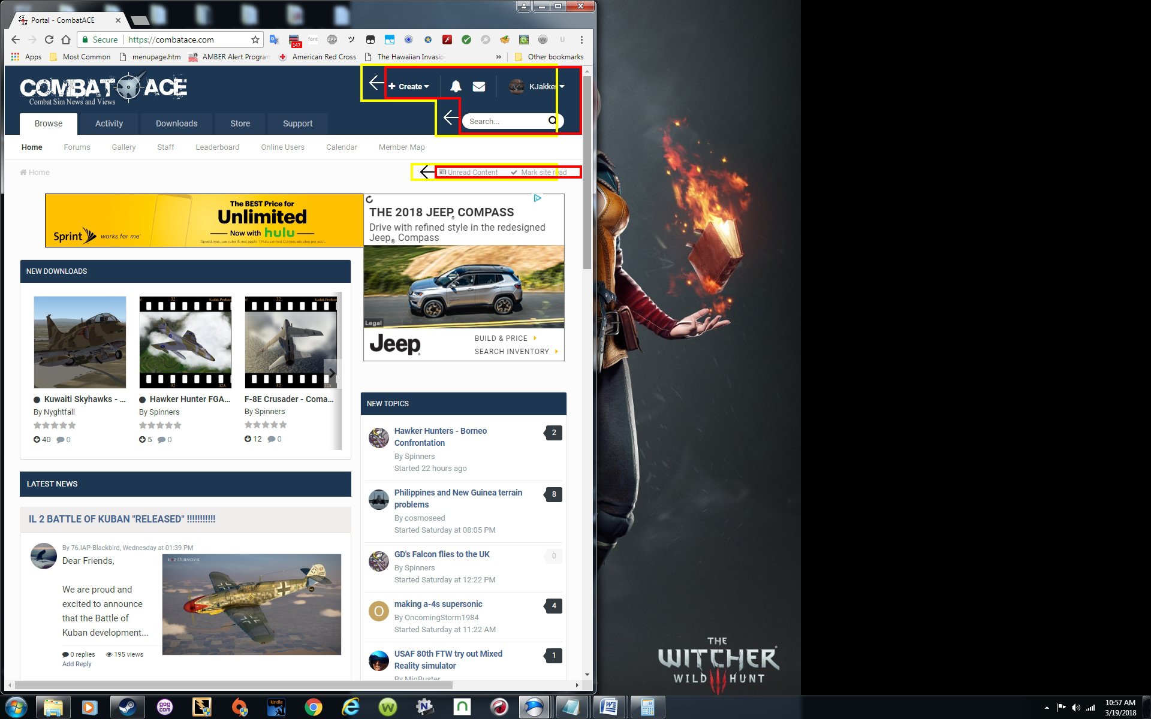Go to Forums submenu link

click(x=77, y=147)
